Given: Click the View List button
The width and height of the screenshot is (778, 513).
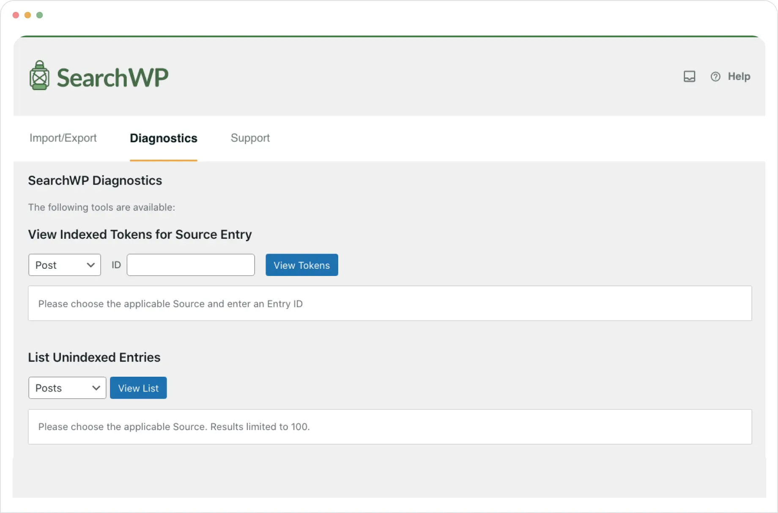Looking at the screenshot, I should click(x=138, y=388).
